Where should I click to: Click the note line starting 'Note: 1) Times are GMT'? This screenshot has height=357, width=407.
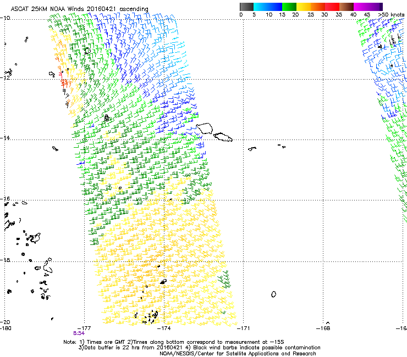tap(174, 342)
